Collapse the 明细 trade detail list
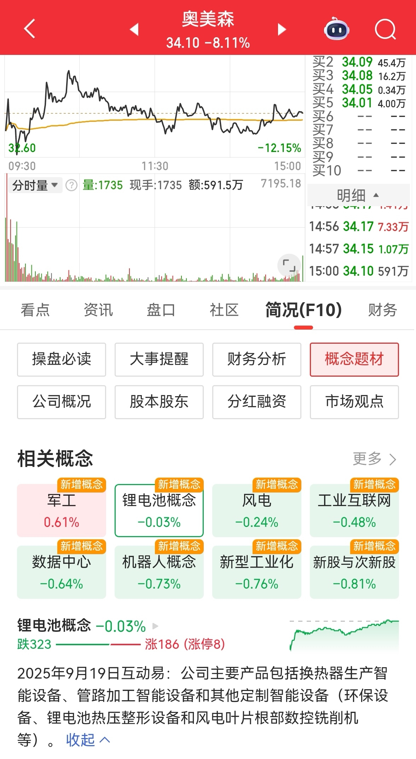This screenshot has width=416, height=759. tap(358, 195)
